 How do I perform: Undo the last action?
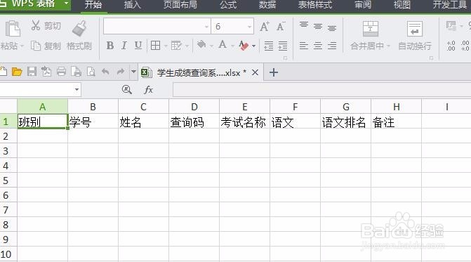pyautogui.click(x=105, y=72)
